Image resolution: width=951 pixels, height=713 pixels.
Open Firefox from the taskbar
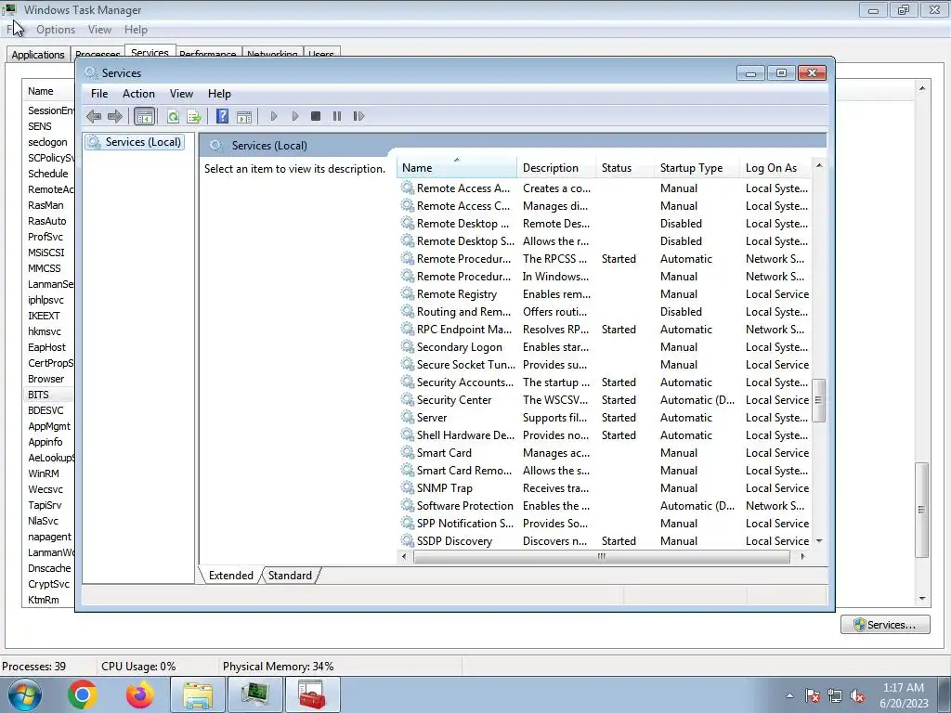[140, 694]
